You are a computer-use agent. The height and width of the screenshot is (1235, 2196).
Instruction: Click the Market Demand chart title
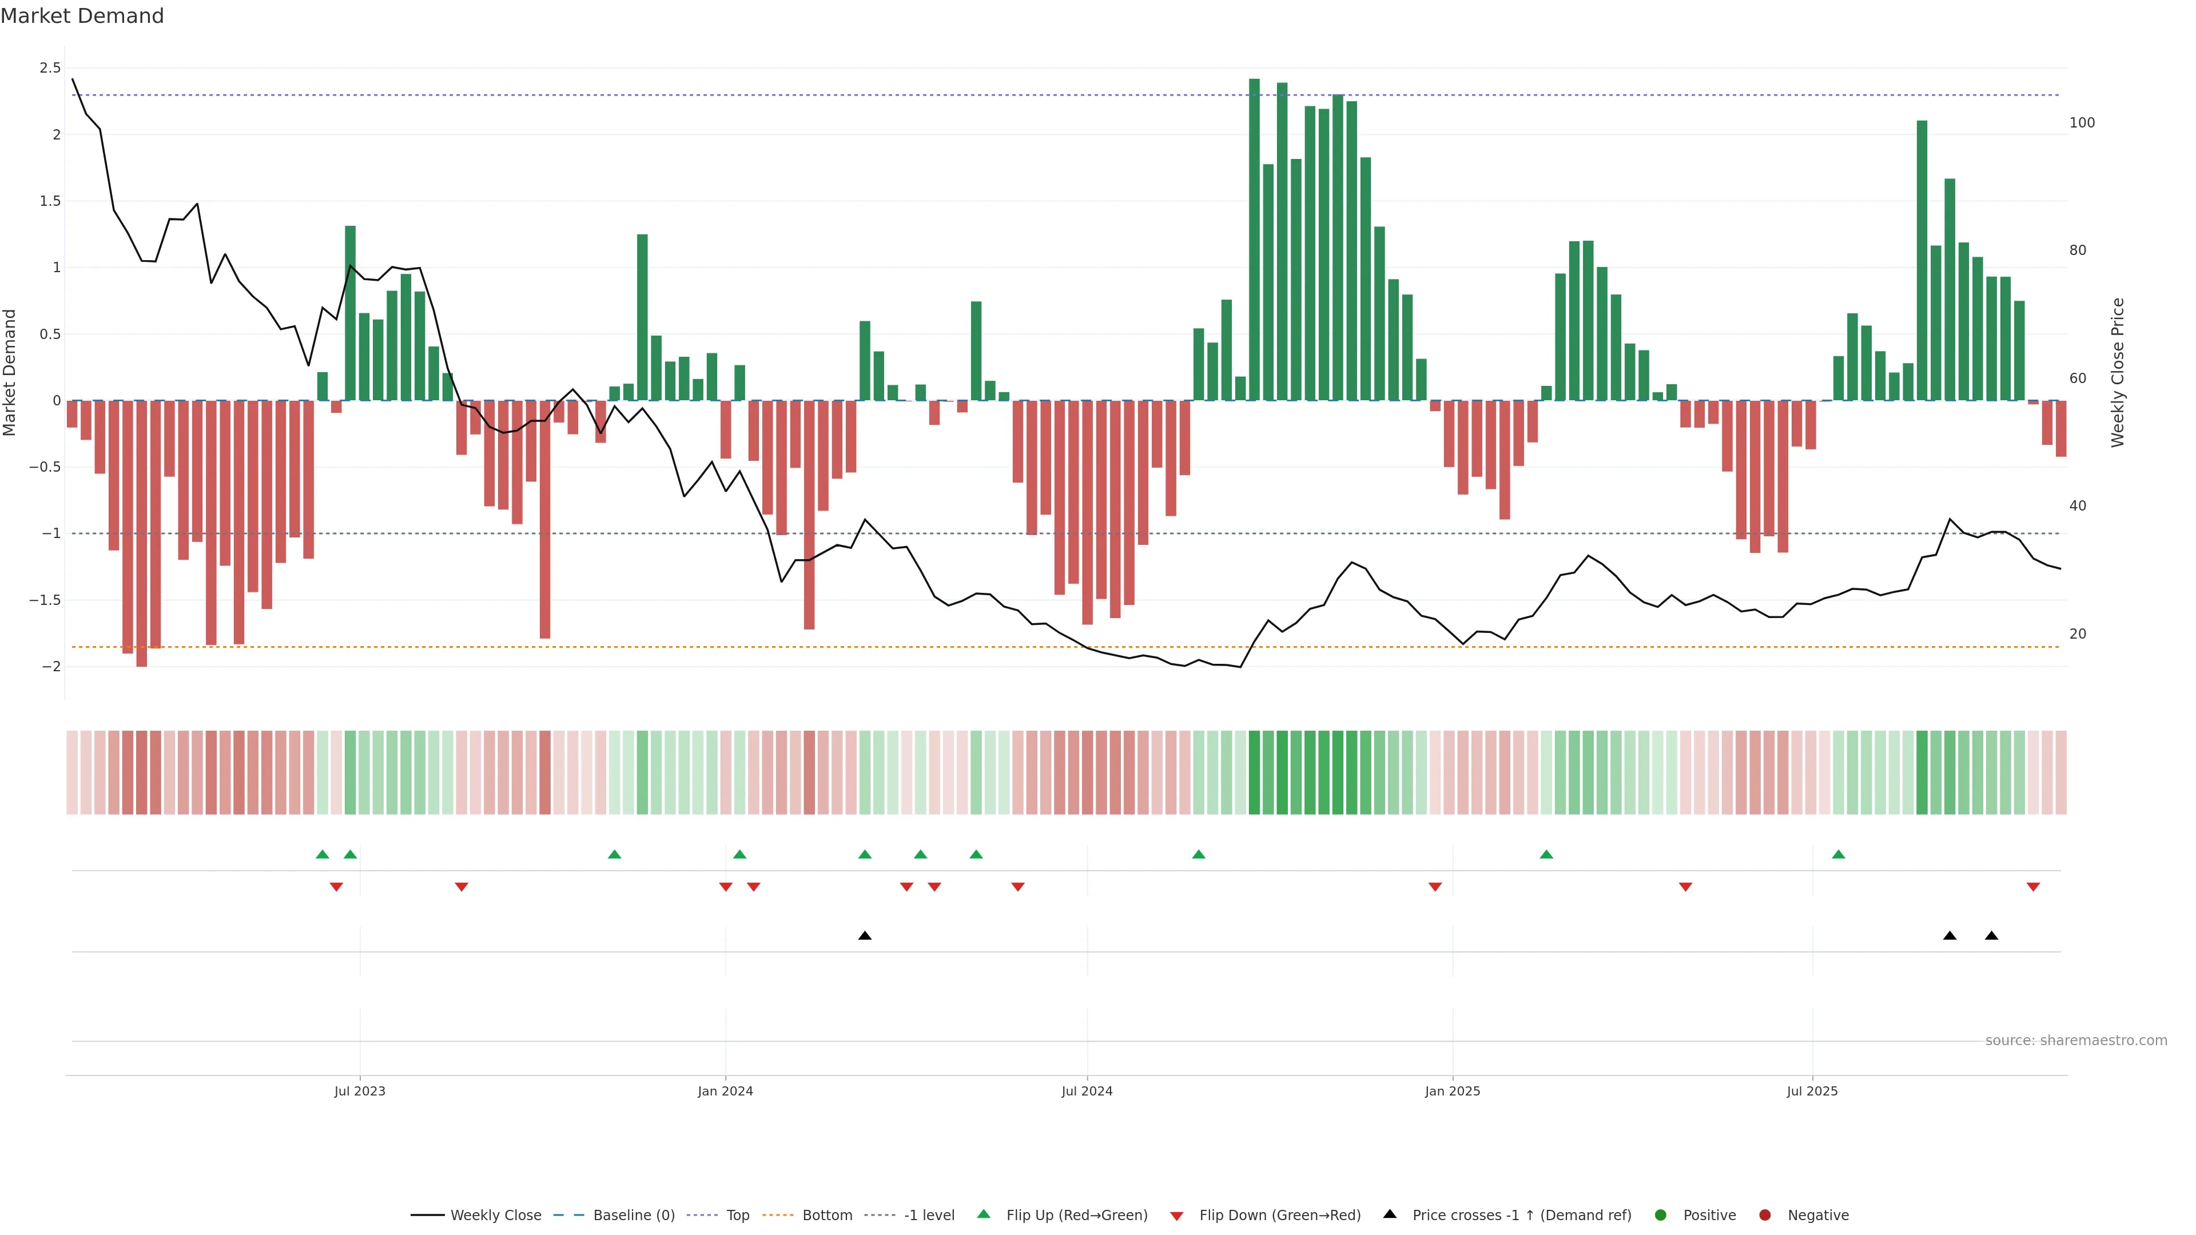pos(82,16)
